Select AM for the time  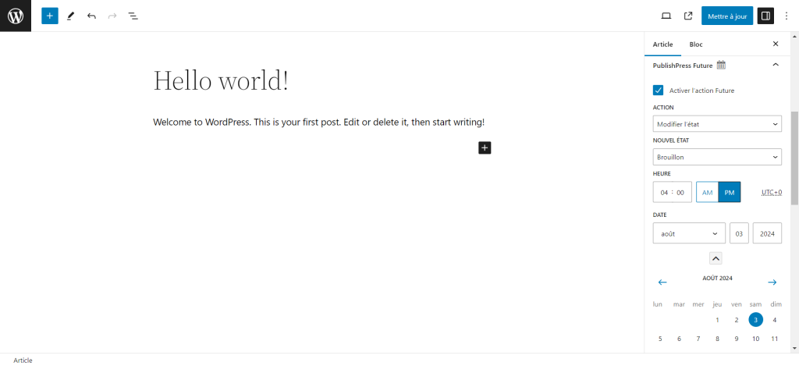click(x=707, y=192)
